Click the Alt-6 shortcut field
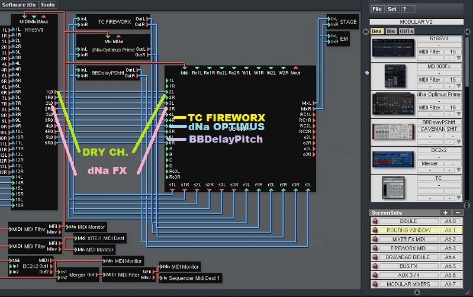The image size is (473, 297). (x=450, y=275)
